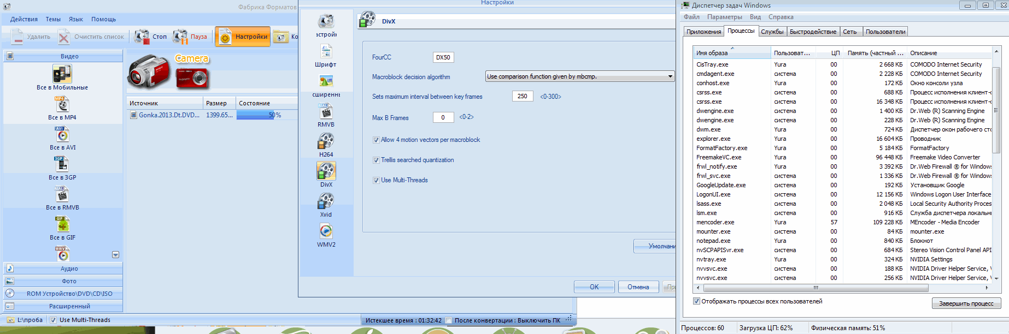Expand the Фото section
This screenshot has height=334, width=1009.
click(63, 281)
